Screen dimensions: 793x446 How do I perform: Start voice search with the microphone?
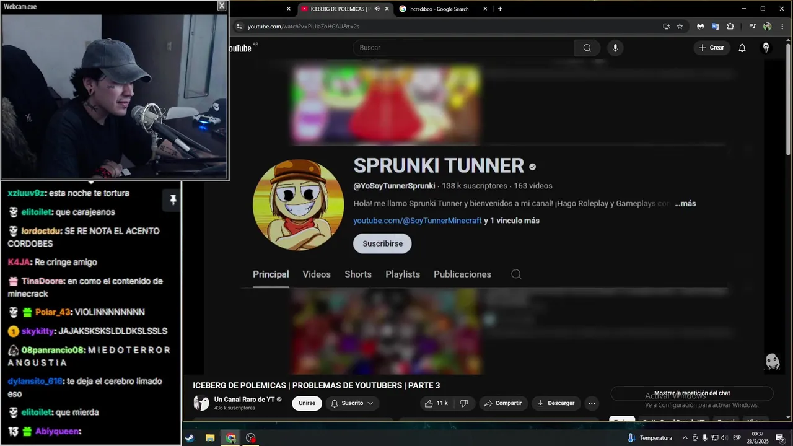615,48
